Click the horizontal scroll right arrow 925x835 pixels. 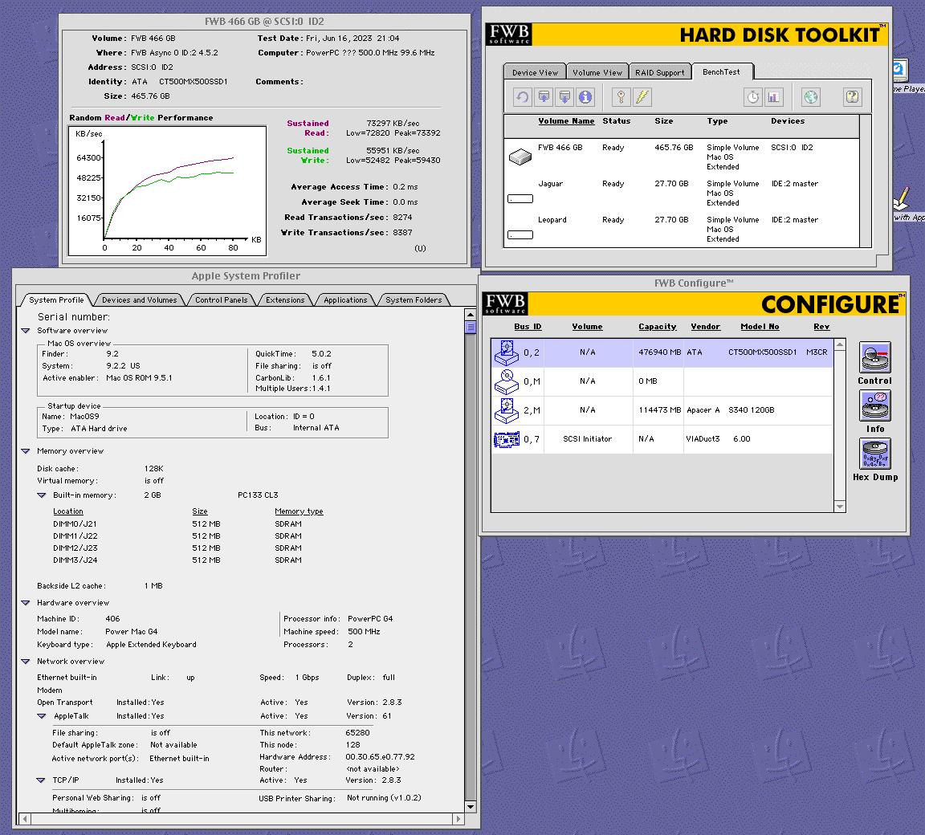458,818
